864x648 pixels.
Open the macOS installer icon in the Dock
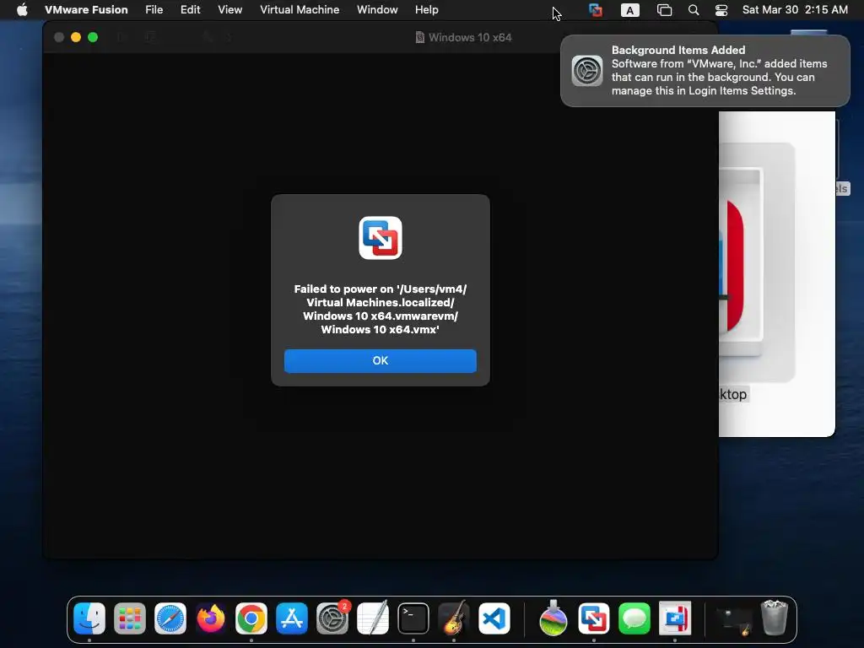553,618
